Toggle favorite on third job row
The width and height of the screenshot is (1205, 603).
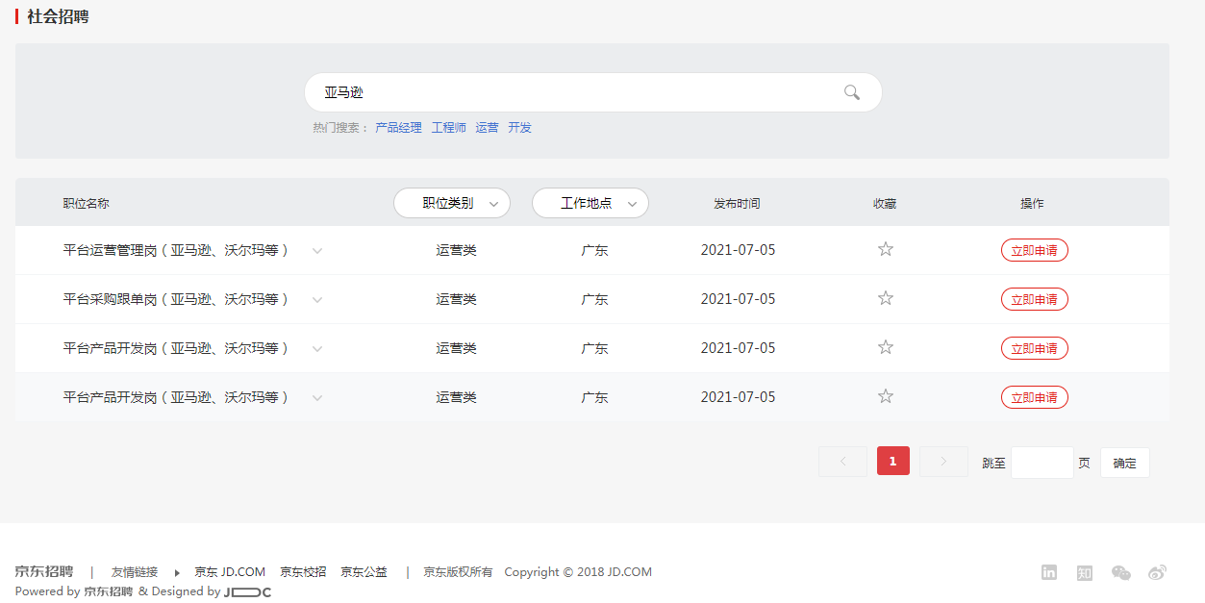(x=885, y=347)
